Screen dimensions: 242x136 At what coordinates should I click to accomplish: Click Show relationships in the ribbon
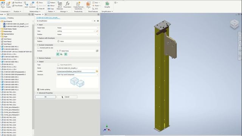pyautogui.click(x=40, y=3)
